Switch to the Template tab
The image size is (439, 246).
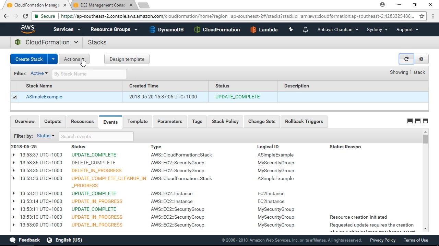[138, 121]
